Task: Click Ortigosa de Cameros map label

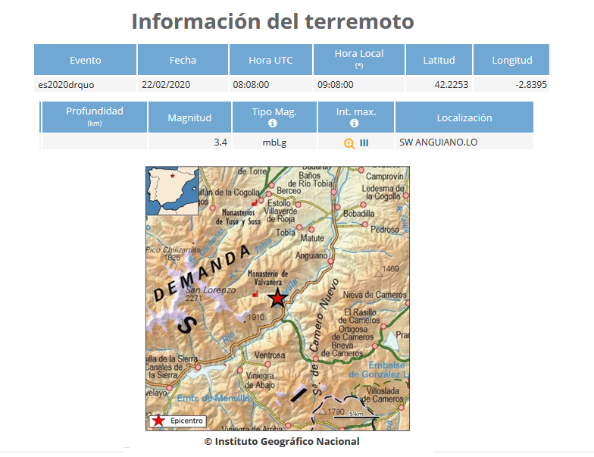Action: coord(353,333)
